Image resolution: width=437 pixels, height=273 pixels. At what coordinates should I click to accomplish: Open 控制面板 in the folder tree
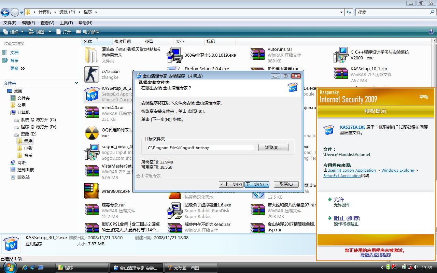26,170
